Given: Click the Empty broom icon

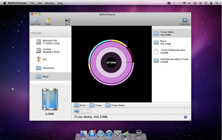Looking at the screenshot, I should point(48,20).
